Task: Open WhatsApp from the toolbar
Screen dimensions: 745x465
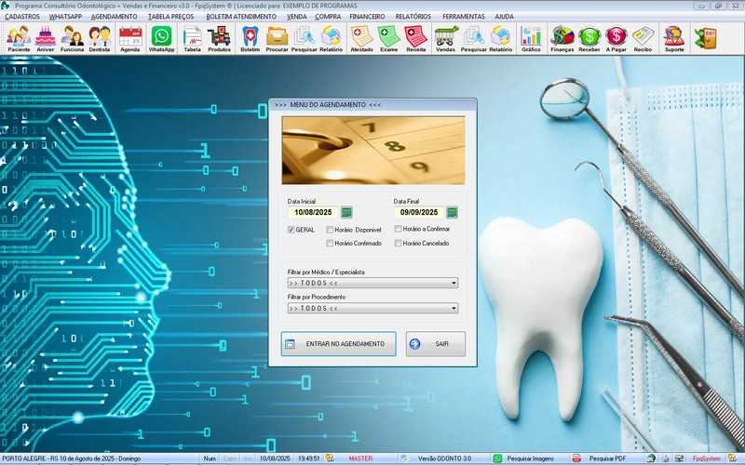Action: (161, 37)
